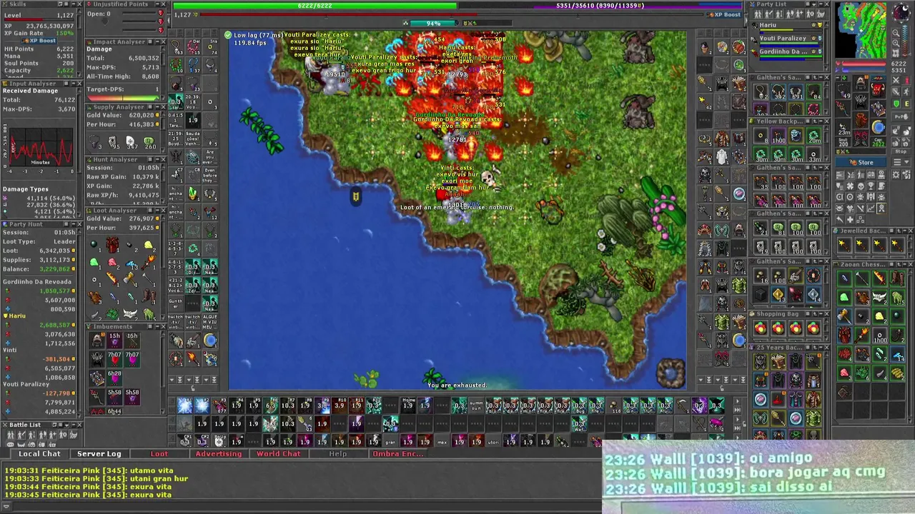Click the F1 action bar spell slot
Viewport: 915px width, 514px height.
[x=185, y=406]
